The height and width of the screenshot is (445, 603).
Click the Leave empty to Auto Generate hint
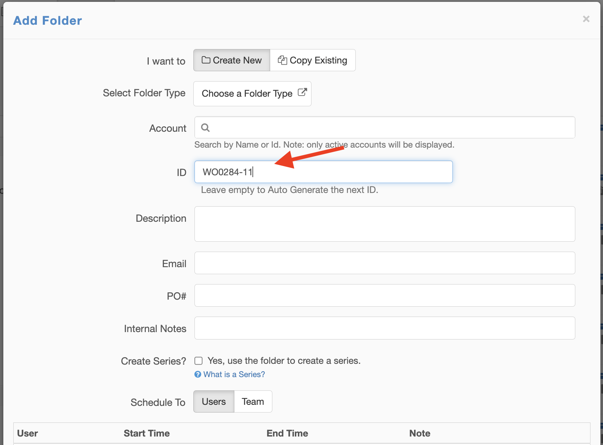click(290, 190)
